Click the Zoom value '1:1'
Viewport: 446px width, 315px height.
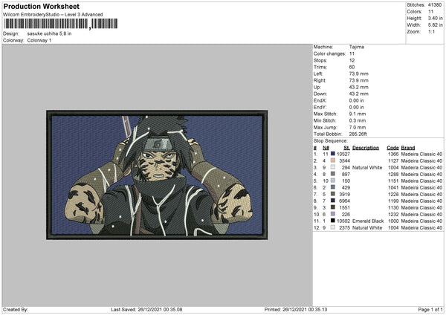click(x=431, y=31)
